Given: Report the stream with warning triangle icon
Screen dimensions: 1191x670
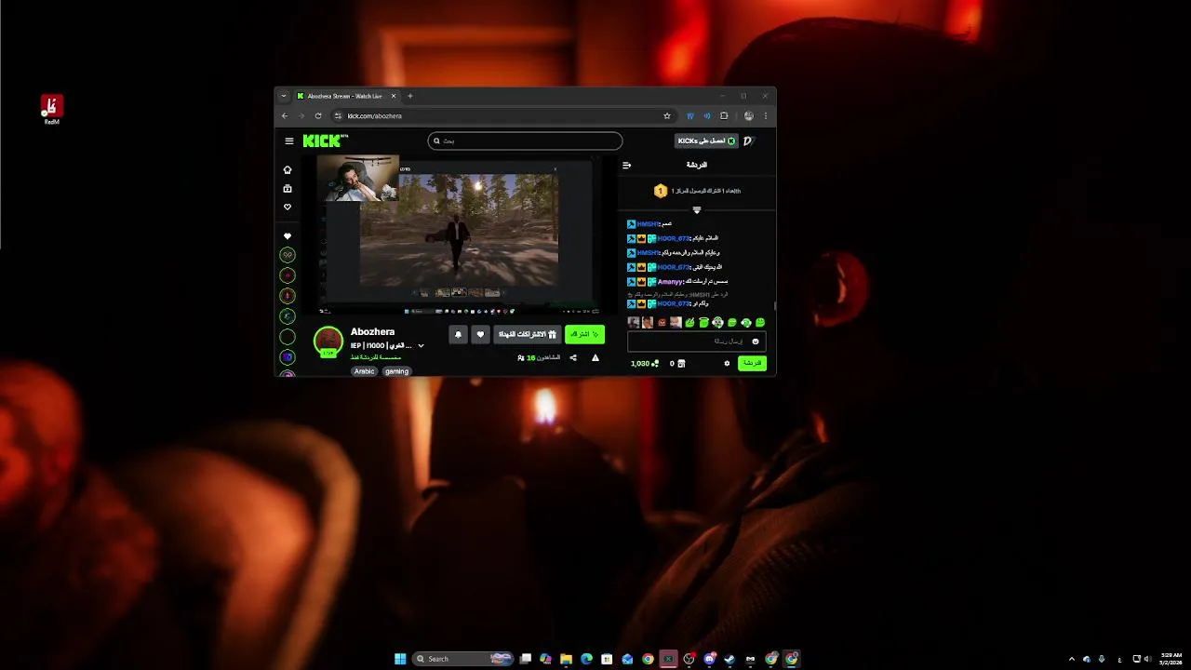Looking at the screenshot, I should click(x=595, y=357).
